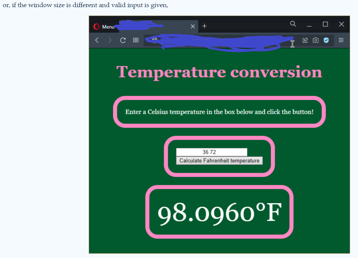
Task: Click the Calculate Fahrenheit temperature button
Action: click(219, 160)
